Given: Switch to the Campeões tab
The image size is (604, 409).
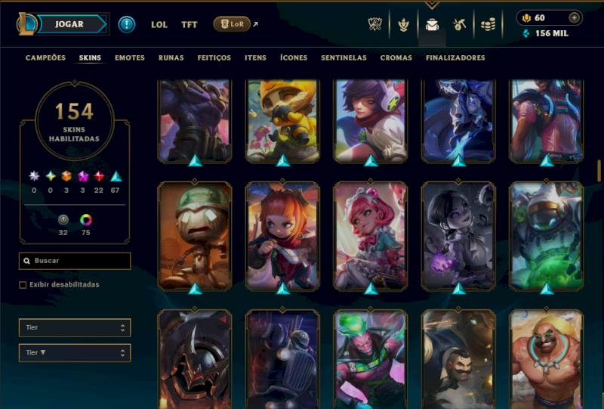Looking at the screenshot, I should coord(45,58).
